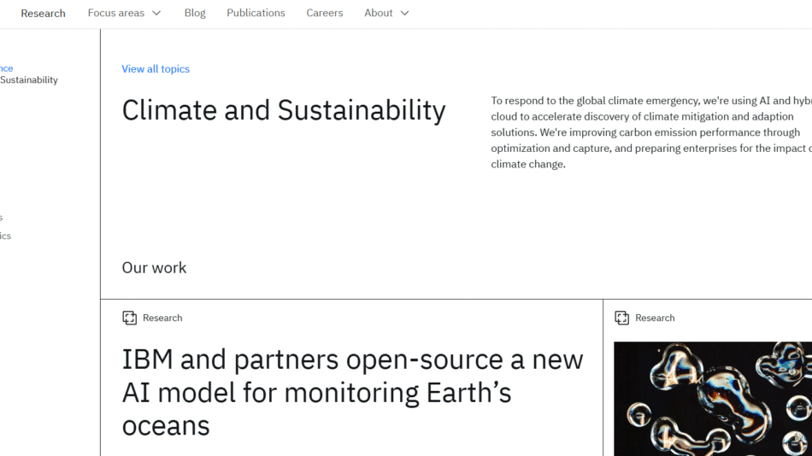Open the Research home link
The height and width of the screenshot is (456, 812).
point(43,14)
